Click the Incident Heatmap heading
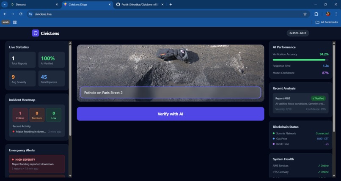 (x=22, y=100)
